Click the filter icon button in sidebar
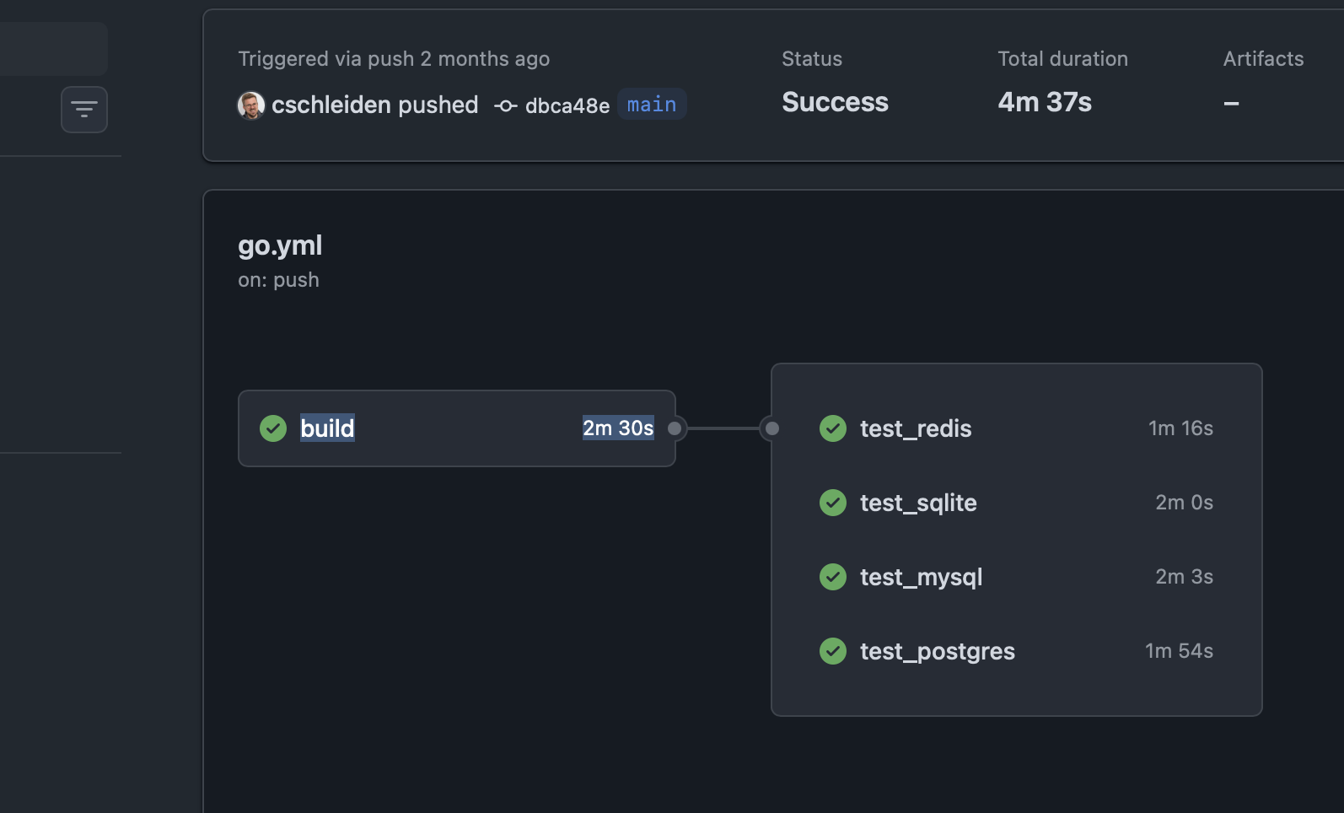 [84, 110]
